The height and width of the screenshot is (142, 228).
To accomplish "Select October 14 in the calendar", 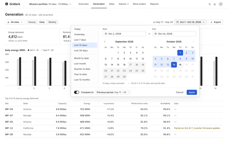I will pos(174,65).
